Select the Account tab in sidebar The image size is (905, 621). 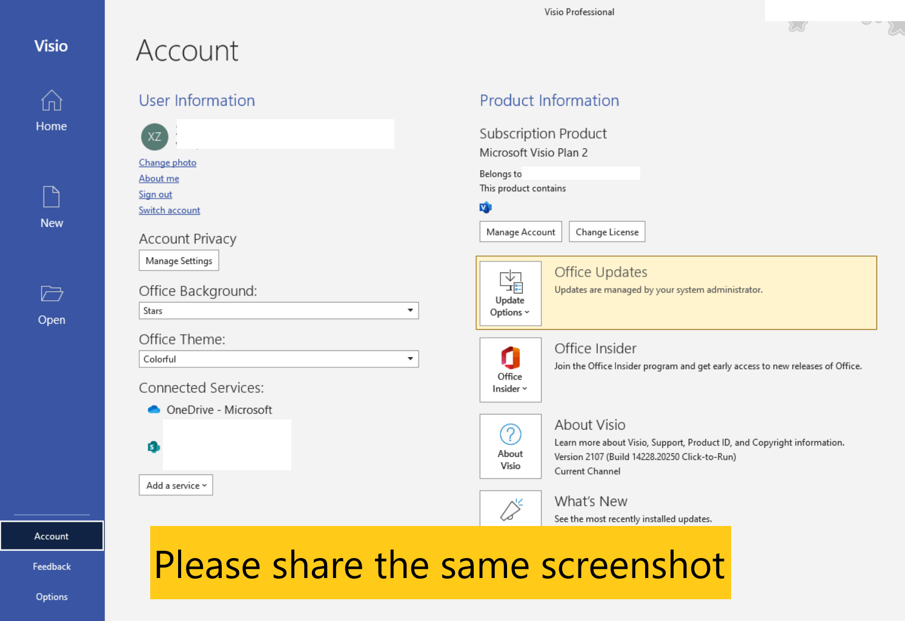coord(51,536)
